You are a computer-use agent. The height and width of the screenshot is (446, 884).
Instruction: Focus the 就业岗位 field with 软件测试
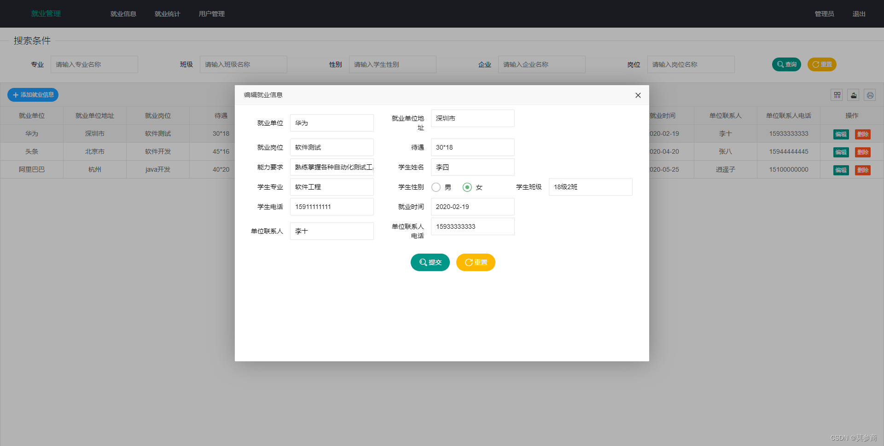332,147
